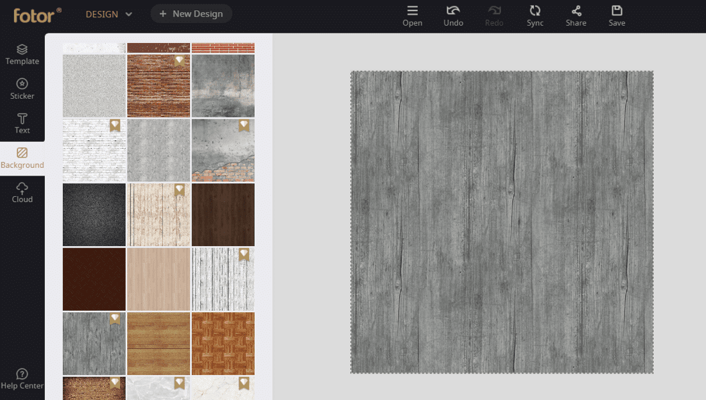706x400 pixels.
Task: Choose the red brick wall background
Action: 159,86
